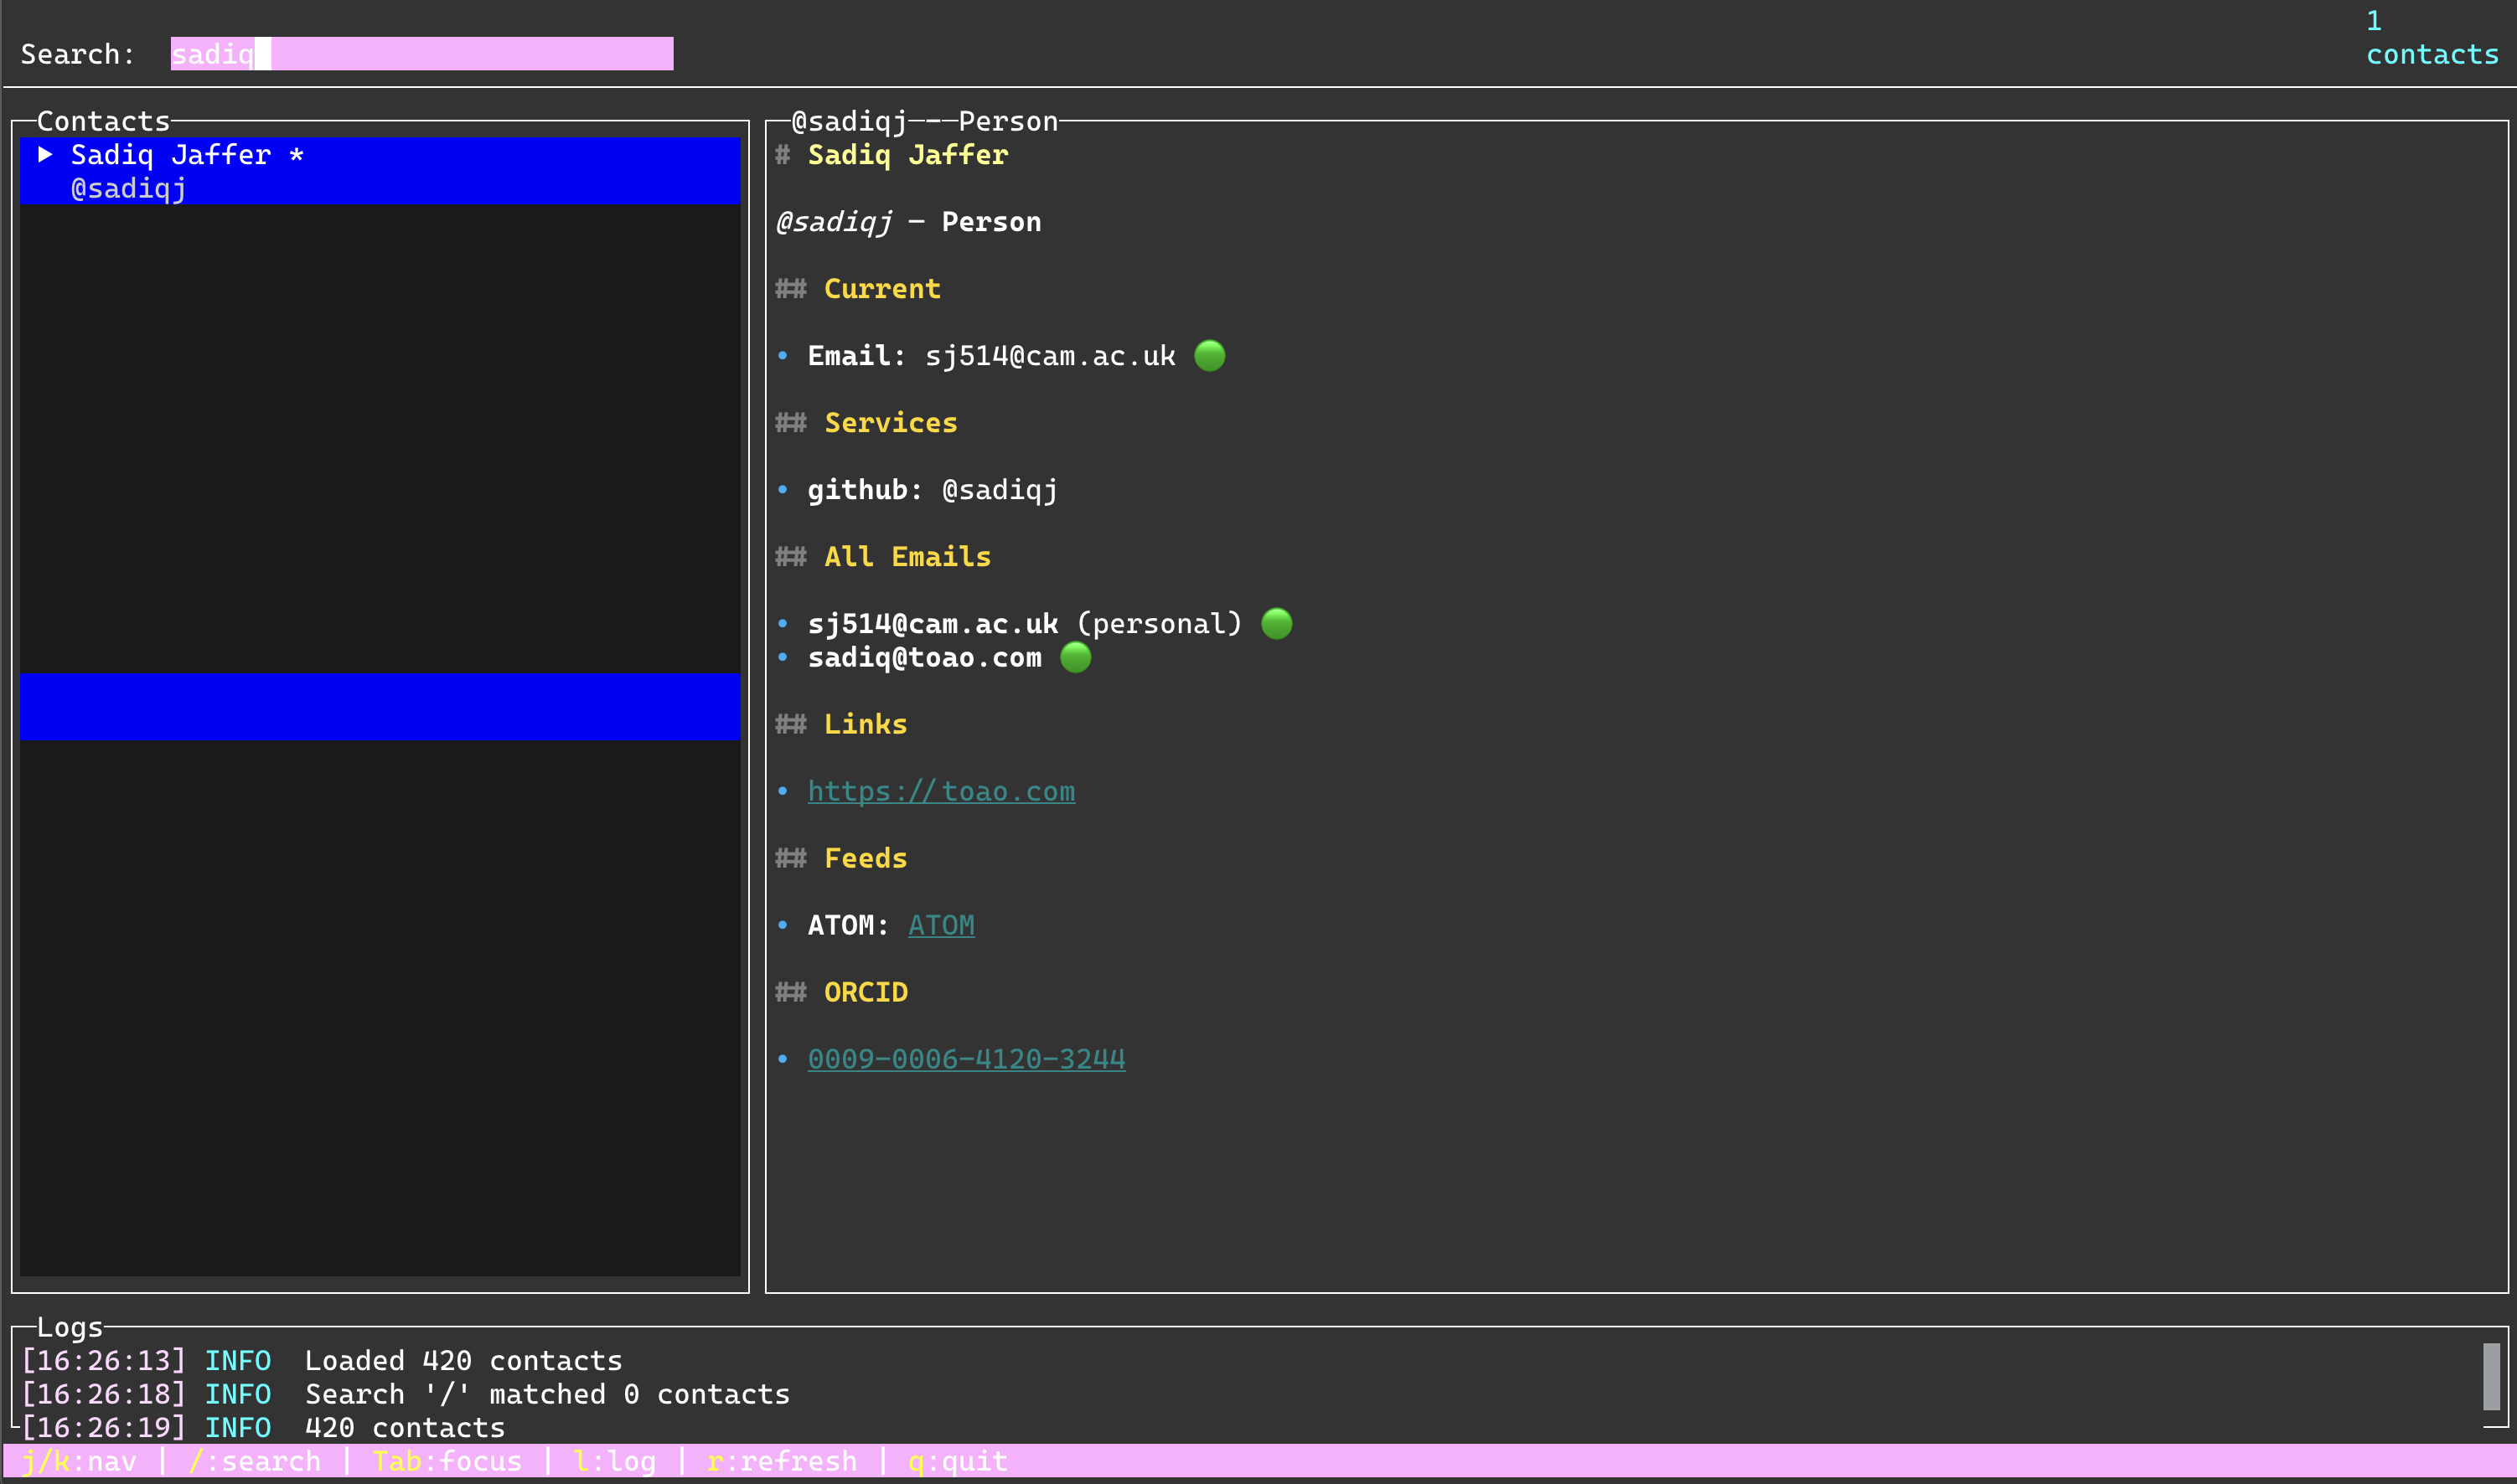
Task: Trigger the r:refresh command in the status bar
Action: (783, 1461)
